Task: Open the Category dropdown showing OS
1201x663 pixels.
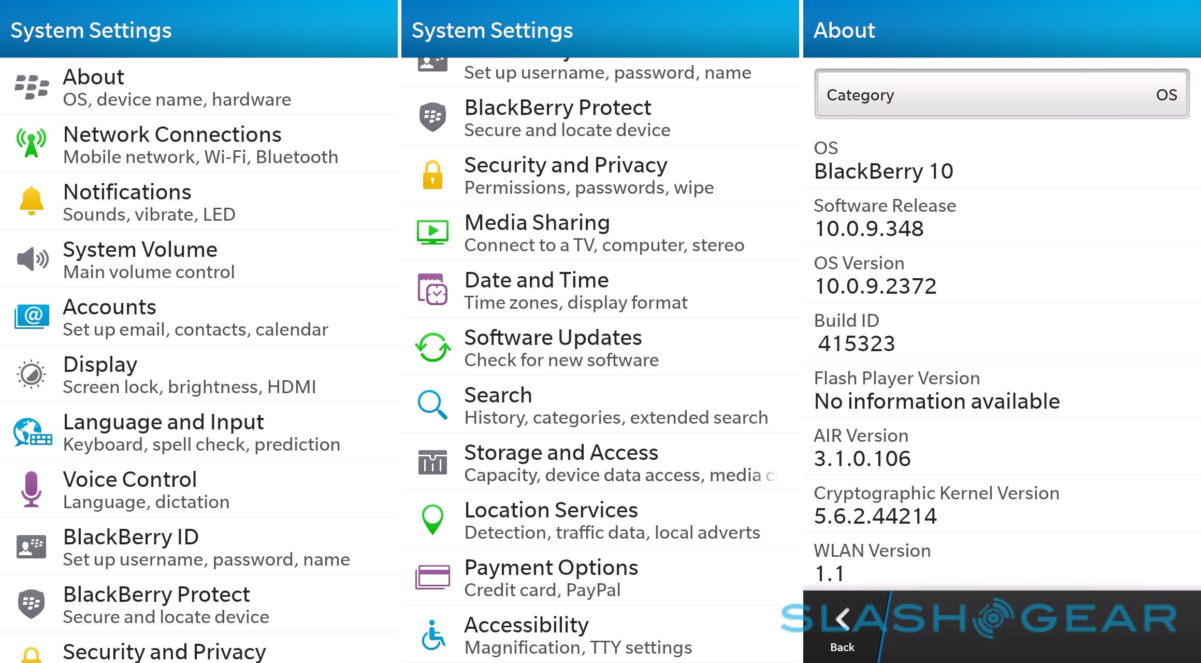Action: pos(1001,94)
